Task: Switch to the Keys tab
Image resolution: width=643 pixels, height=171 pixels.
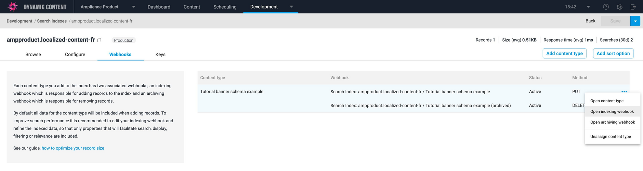Action: [160, 55]
